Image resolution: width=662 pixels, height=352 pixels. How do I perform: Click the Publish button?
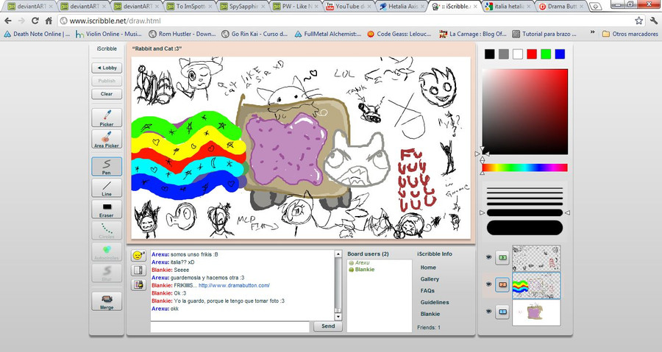(x=107, y=81)
